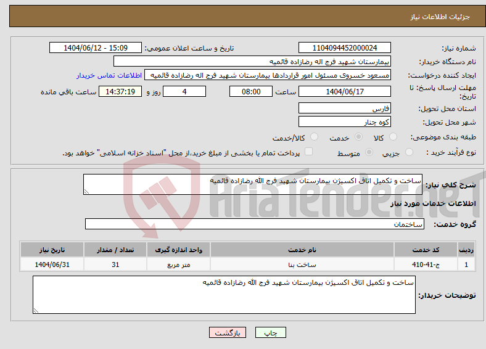
Task: Click the ردیف column header
Action: [x=466, y=250]
